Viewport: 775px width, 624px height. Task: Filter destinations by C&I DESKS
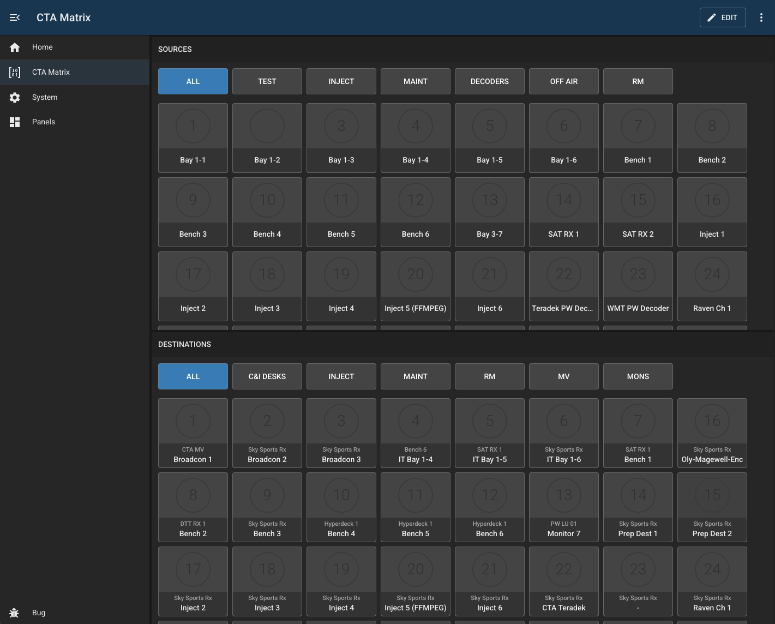[x=267, y=376]
